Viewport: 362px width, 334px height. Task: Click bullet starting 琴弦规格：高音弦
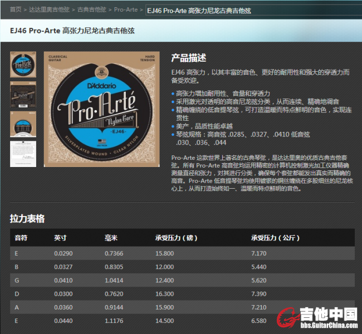click(243, 138)
